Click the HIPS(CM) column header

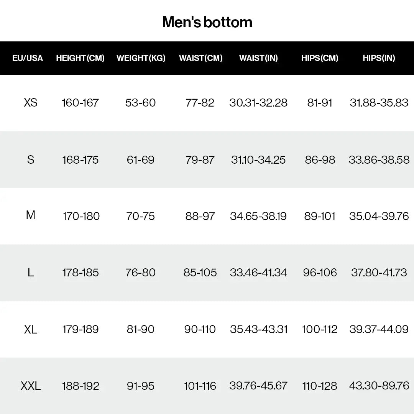[320, 58]
